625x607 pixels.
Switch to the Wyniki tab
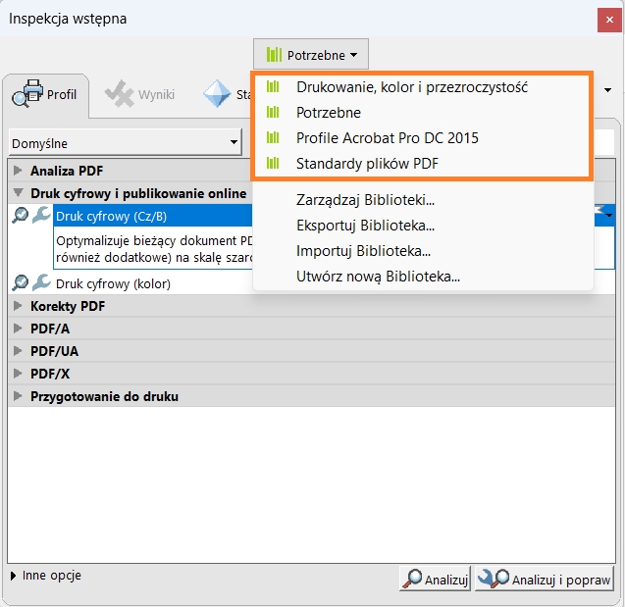click(140, 95)
